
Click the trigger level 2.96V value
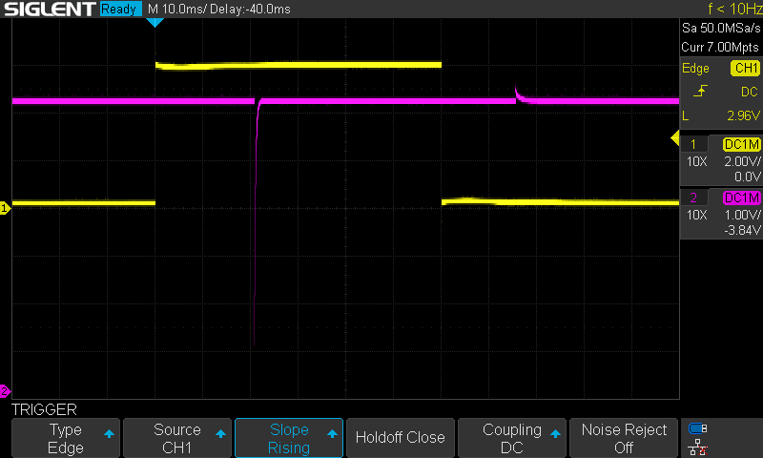click(743, 115)
